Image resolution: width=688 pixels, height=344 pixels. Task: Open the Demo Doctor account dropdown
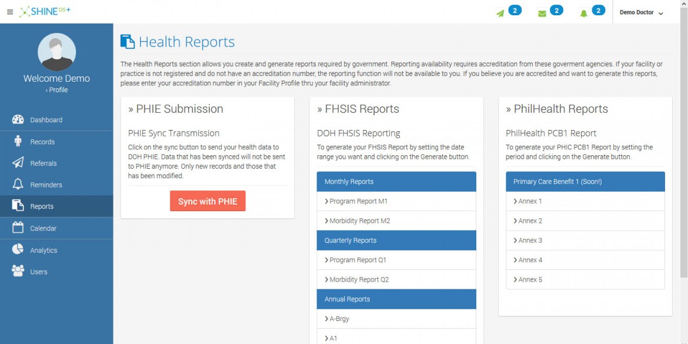pos(641,13)
